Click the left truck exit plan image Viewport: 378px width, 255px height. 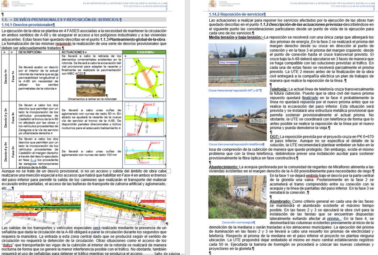(x=42, y=208)
